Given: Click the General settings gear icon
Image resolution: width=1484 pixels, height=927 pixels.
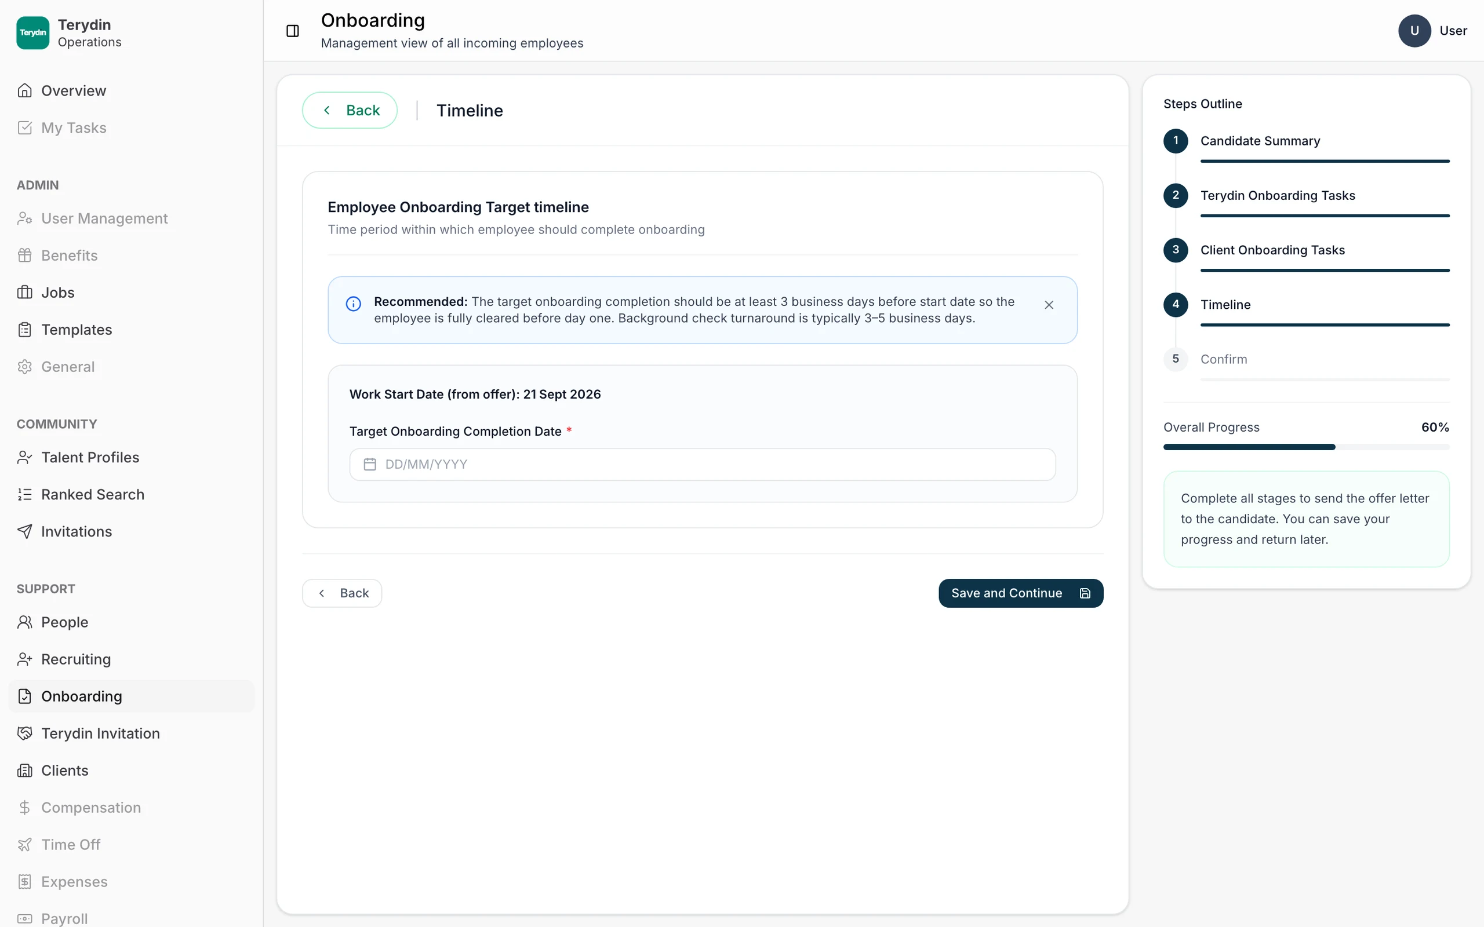Looking at the screenshot, I should 24,367.
